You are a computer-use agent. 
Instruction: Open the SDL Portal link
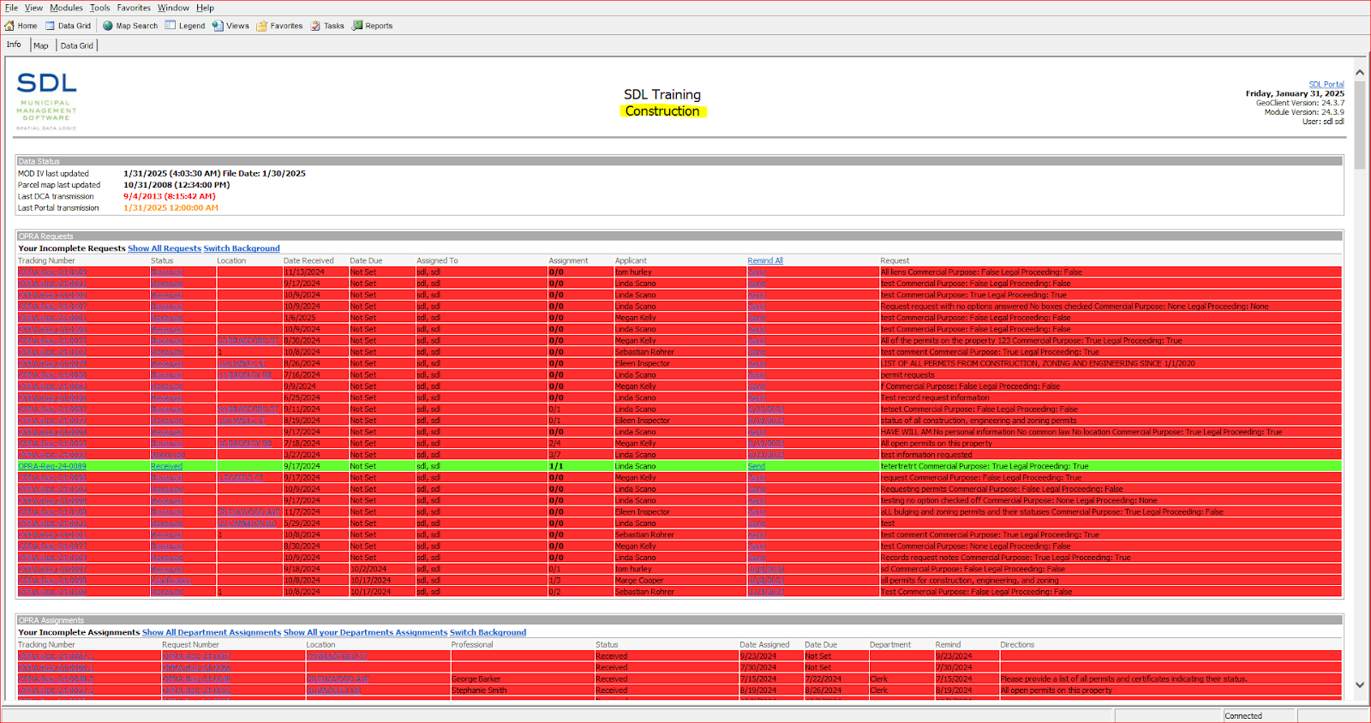1326,85
